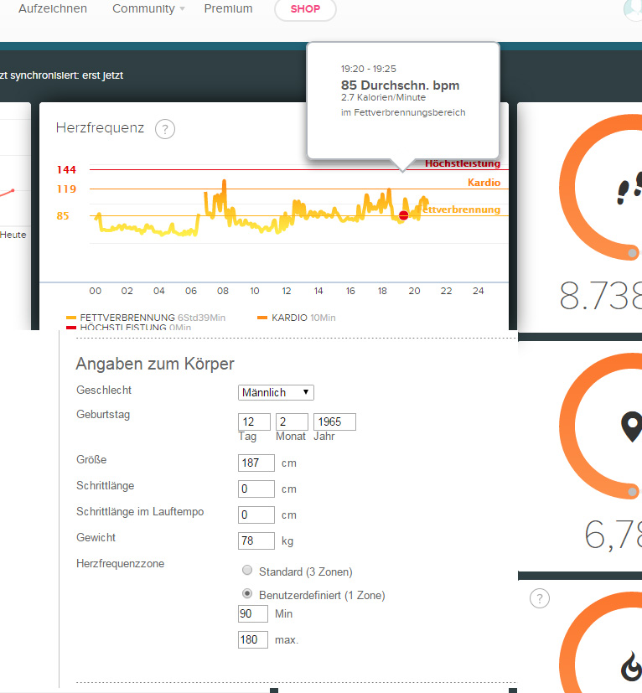
Task: Select the Standard (3 Zonen) radio button
Action: pos(247,570)
